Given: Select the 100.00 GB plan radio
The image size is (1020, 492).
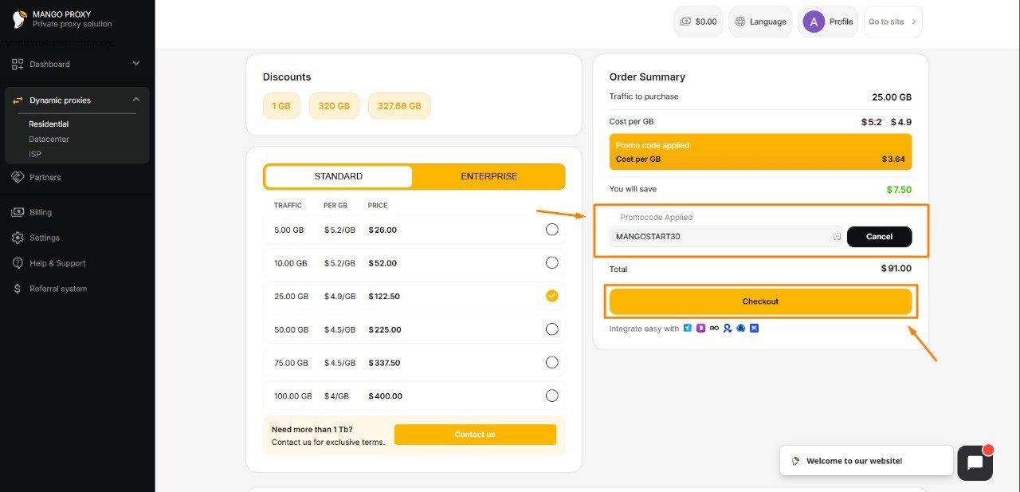Looking at the screenshot, I should tap(552, 396).
